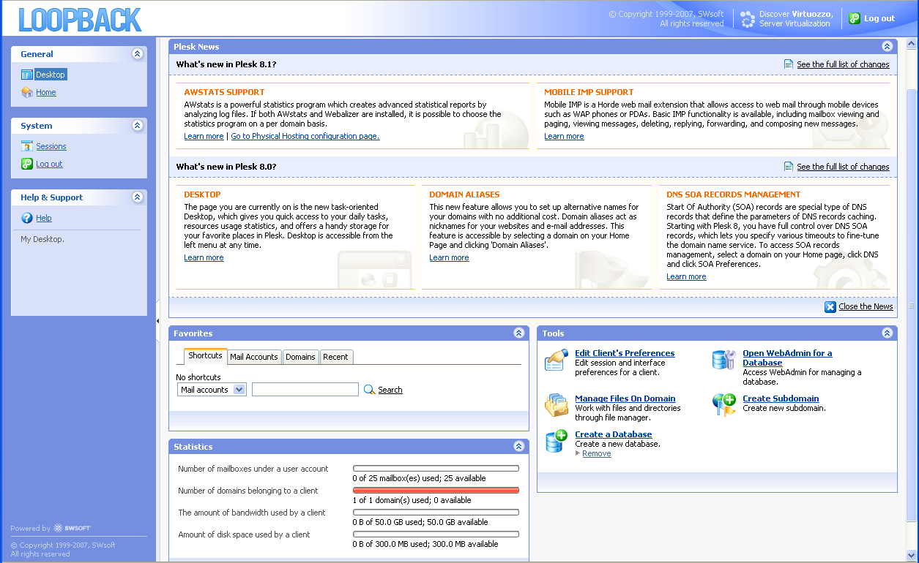
Task: Click the blue Help question mark icon
Action: coord(27,218)
